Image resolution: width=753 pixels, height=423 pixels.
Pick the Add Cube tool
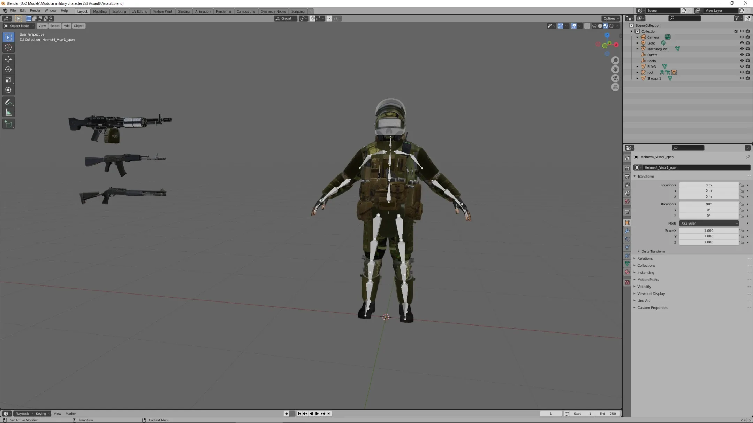click(8, 124)
